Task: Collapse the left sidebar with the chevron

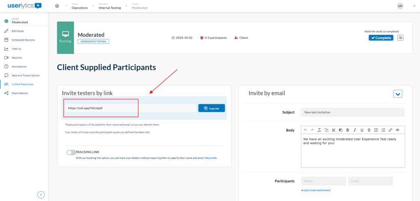Action: pyautogui.click(x=41, y=194)
